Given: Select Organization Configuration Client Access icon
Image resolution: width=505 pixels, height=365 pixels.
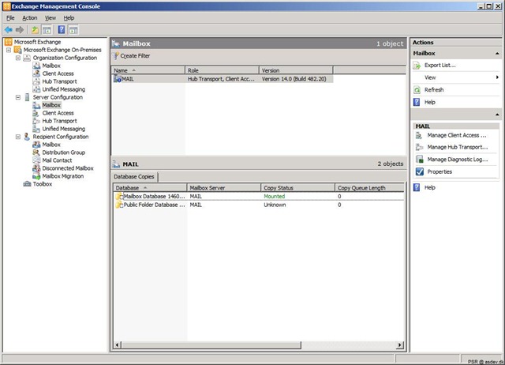Looking at the screenshot, I should pos(36,73).
